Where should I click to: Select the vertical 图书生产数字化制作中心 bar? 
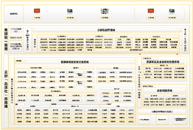pyautogui.click(x=12, y=91)
